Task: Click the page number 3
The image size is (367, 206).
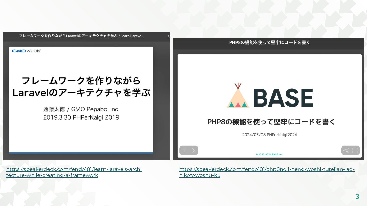Action: click(357, 196)
